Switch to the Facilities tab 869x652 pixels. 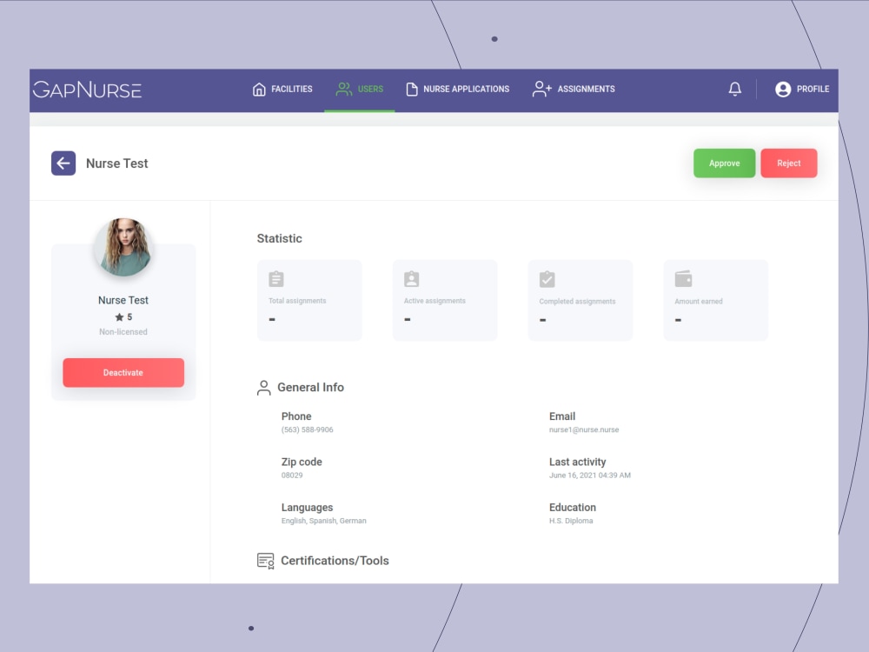282,88
